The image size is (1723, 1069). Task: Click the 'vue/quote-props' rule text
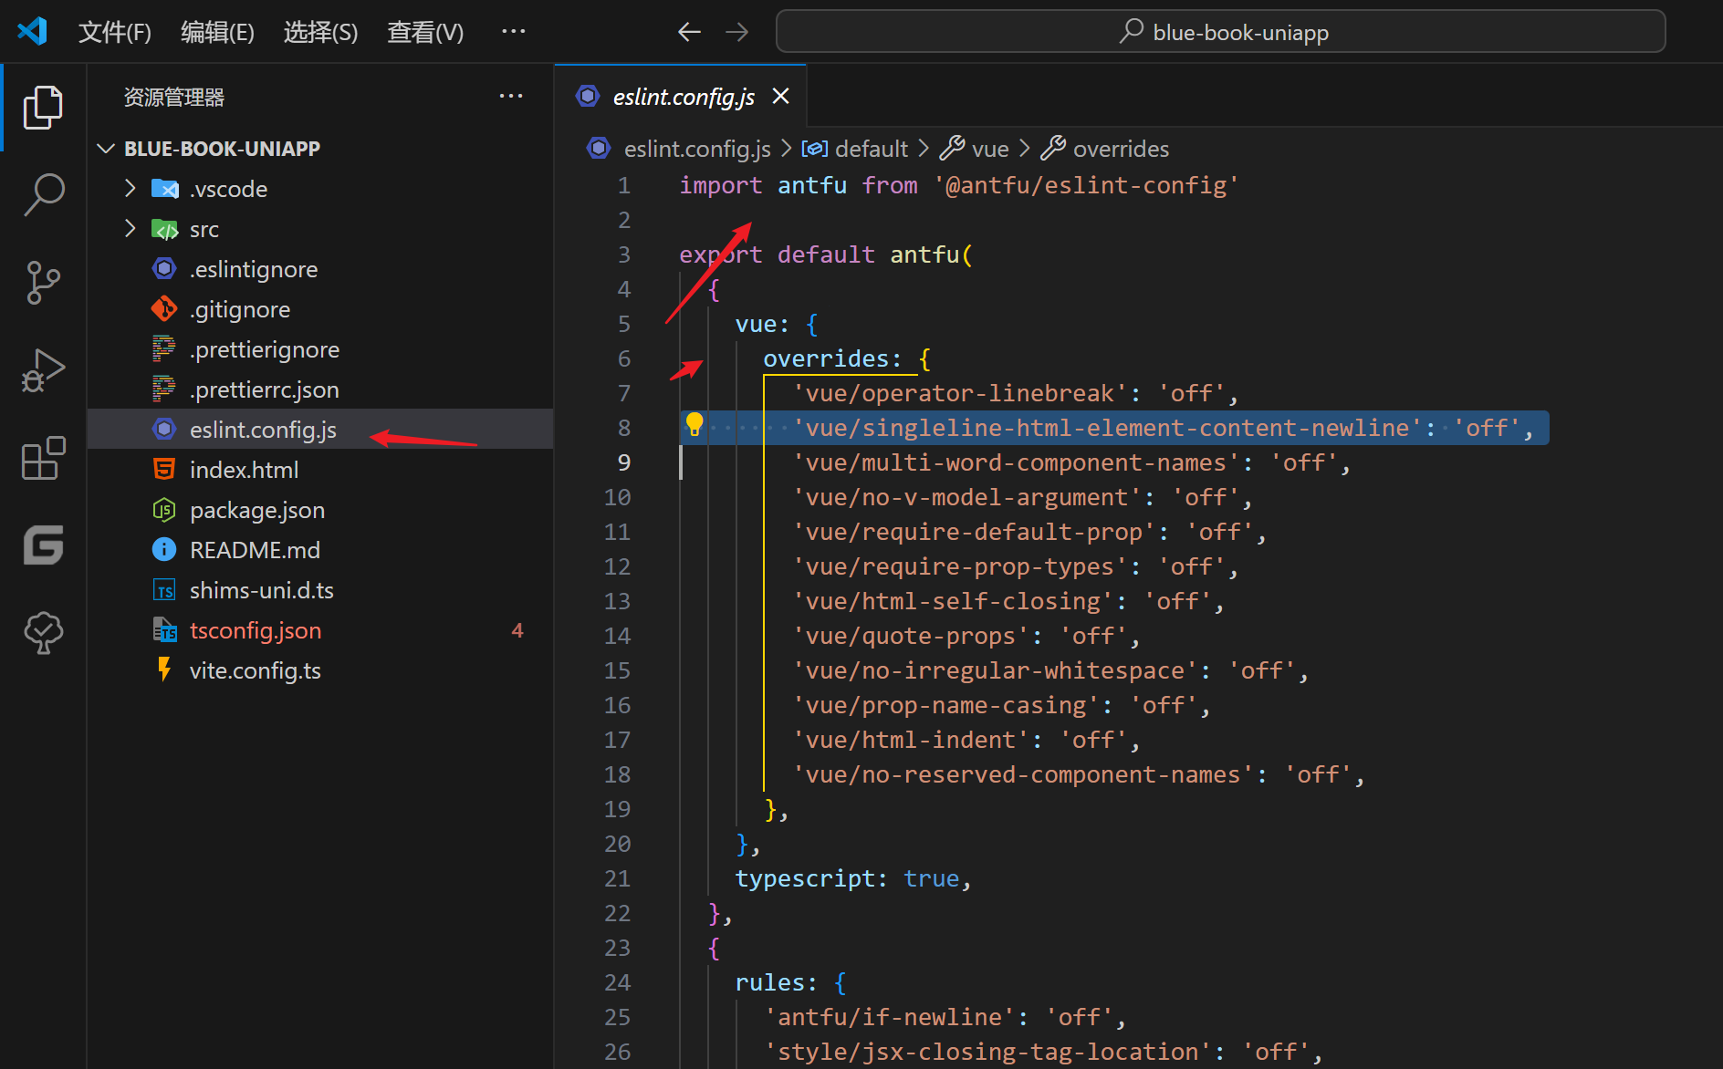[x=910, y=636]
